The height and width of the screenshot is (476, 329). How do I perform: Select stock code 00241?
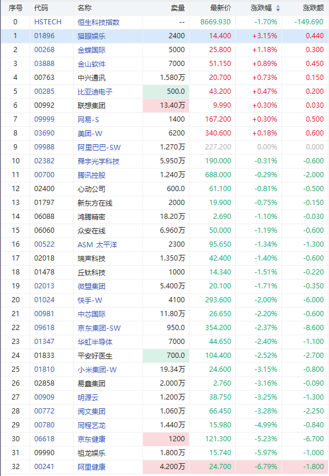click(45, 467)
